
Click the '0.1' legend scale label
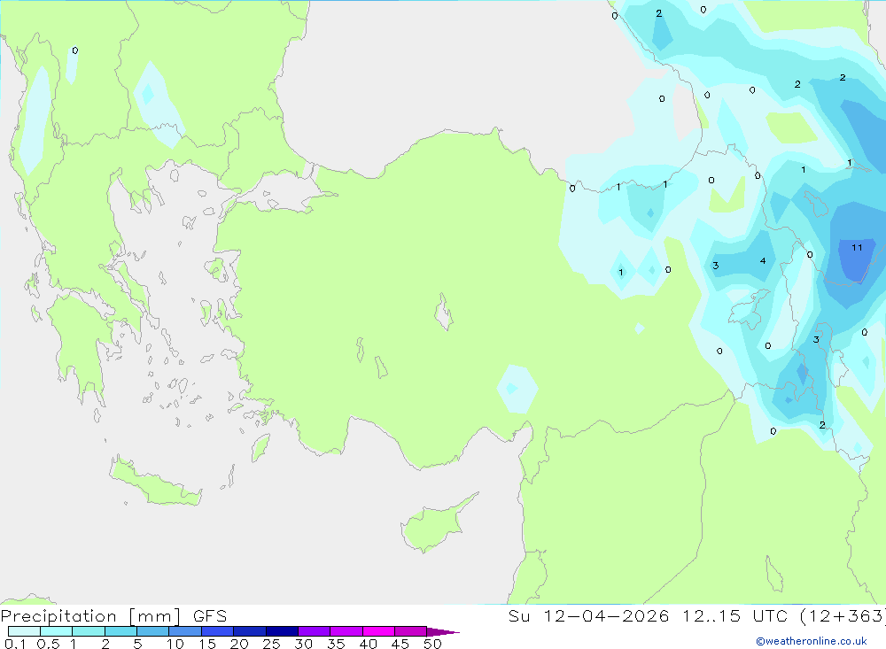(x=15, y=644)
